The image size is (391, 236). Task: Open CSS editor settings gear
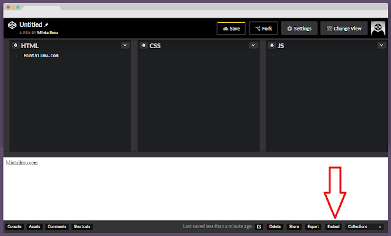coord(144,45)
